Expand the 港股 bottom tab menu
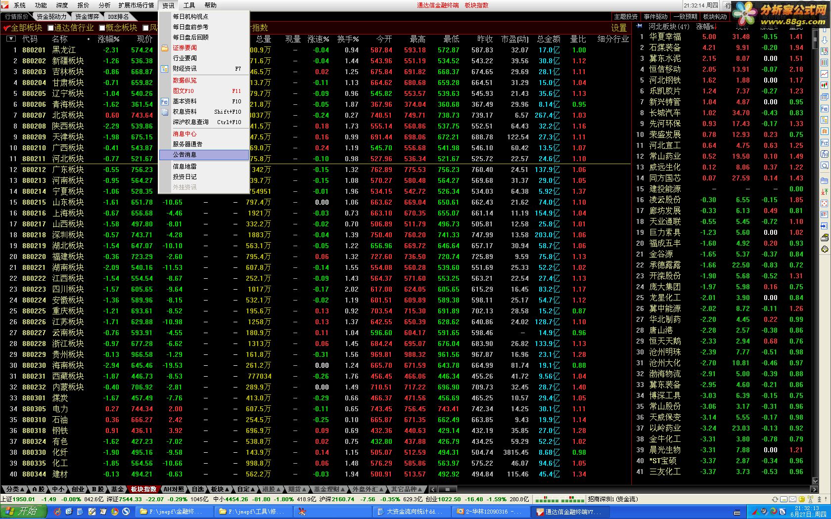Screen dimensions: 831x519 (279, 489)
